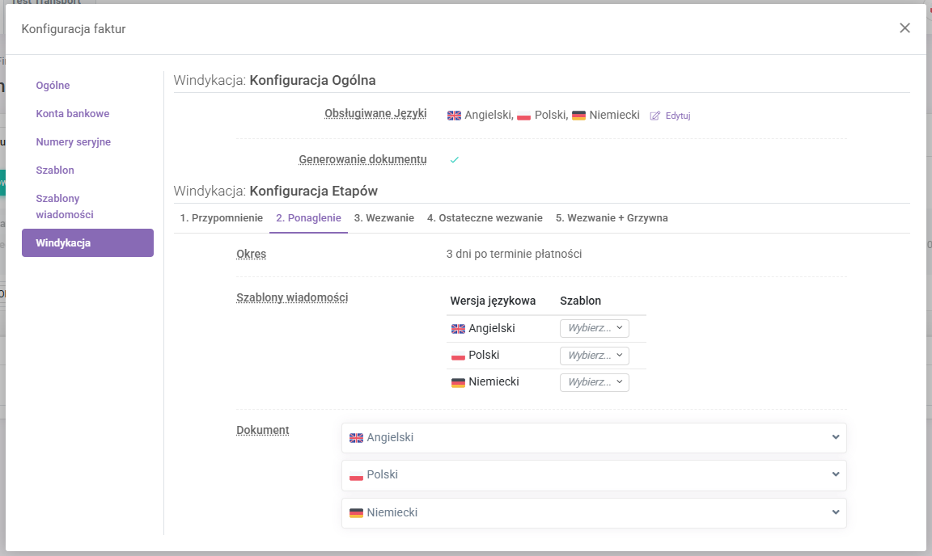
Task: Expand the Niemiecki document panel
Action: click(594, 512)
